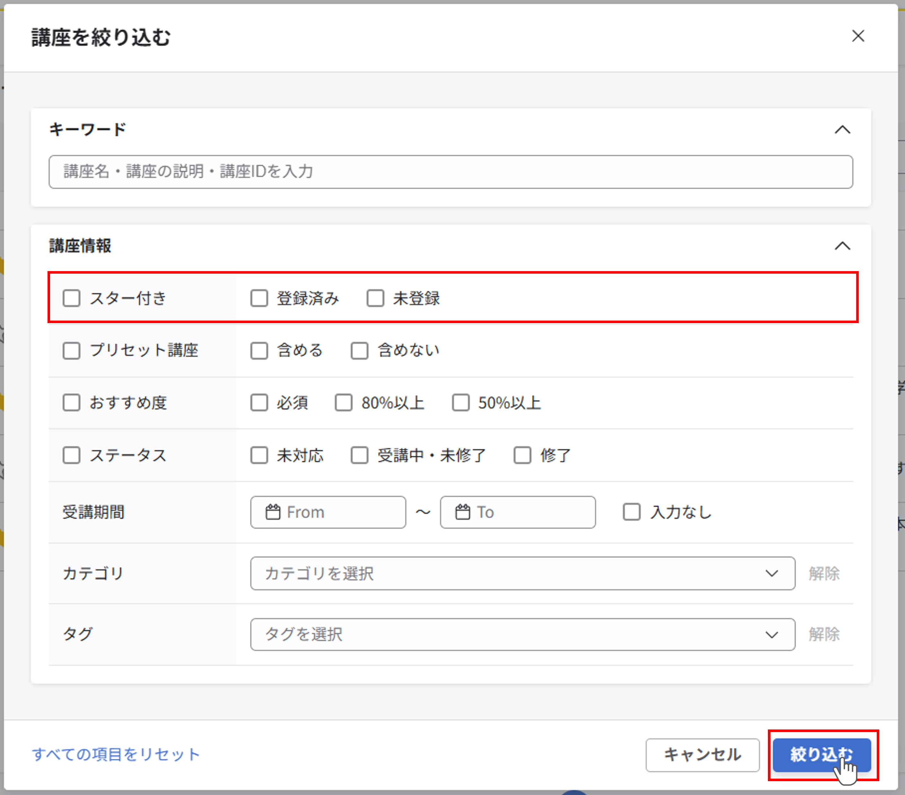Screen dimensions: 905x795
Task: Tick the 必須 checkbox
Action: [259, 403]
